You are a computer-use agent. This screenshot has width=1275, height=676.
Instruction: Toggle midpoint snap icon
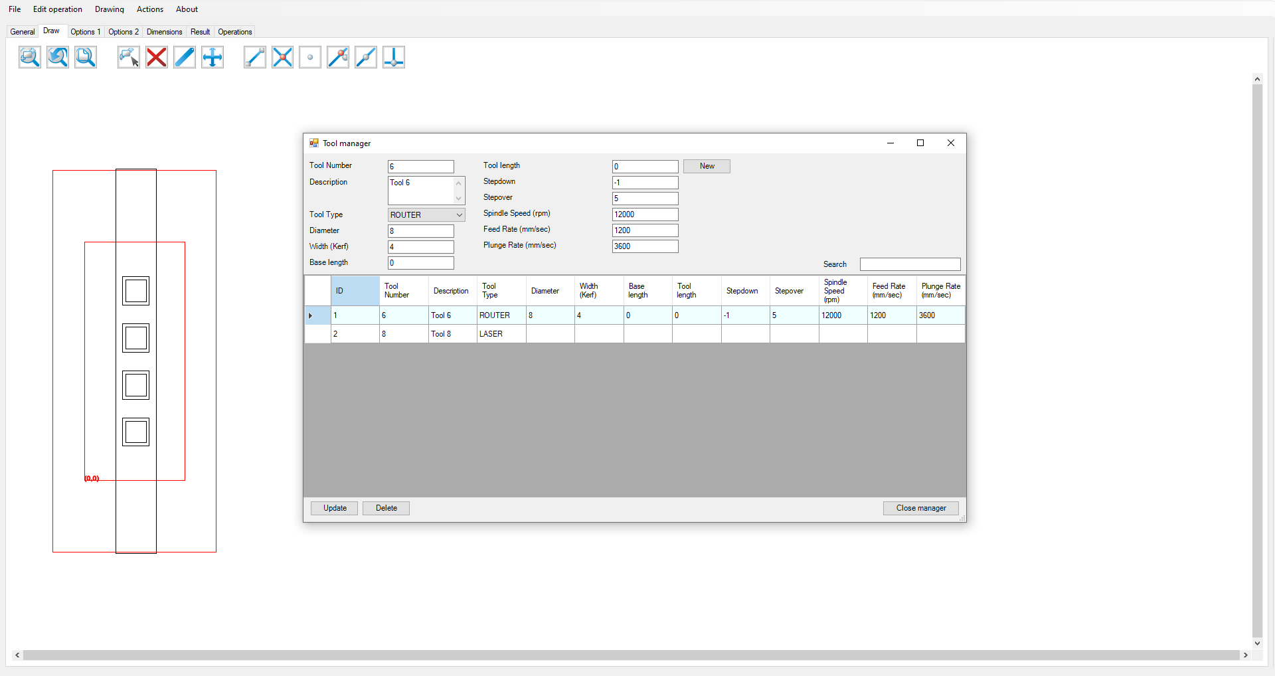tap(366, 57)
